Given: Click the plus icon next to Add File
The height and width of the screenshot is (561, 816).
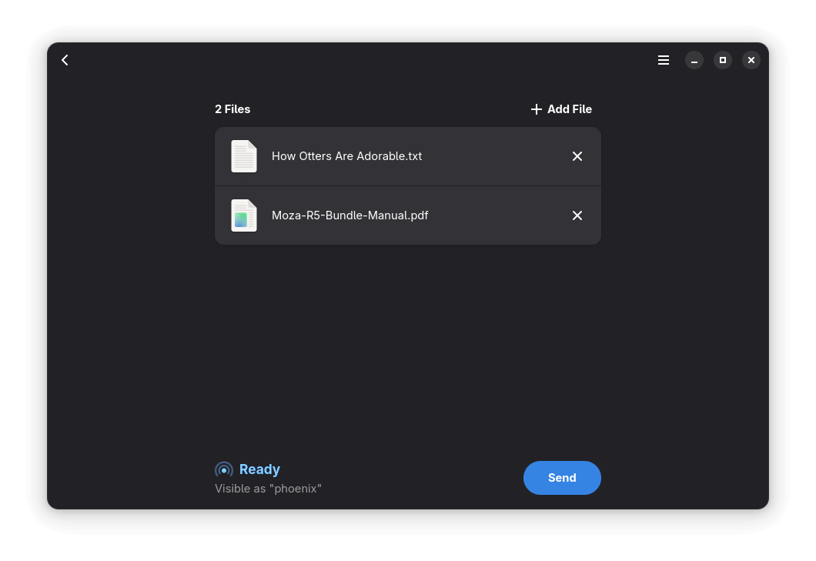Looking at the screenshot, I should (x=537, y=109).
